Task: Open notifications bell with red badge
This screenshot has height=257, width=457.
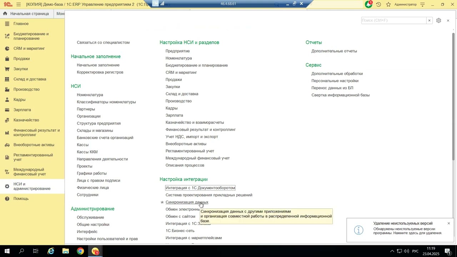Action: [368, 4]
